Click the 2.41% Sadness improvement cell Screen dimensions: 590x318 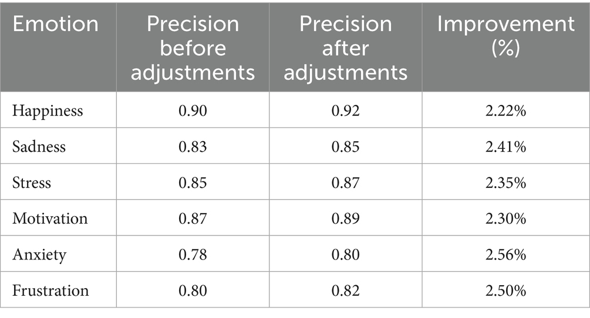click(505, 146)
